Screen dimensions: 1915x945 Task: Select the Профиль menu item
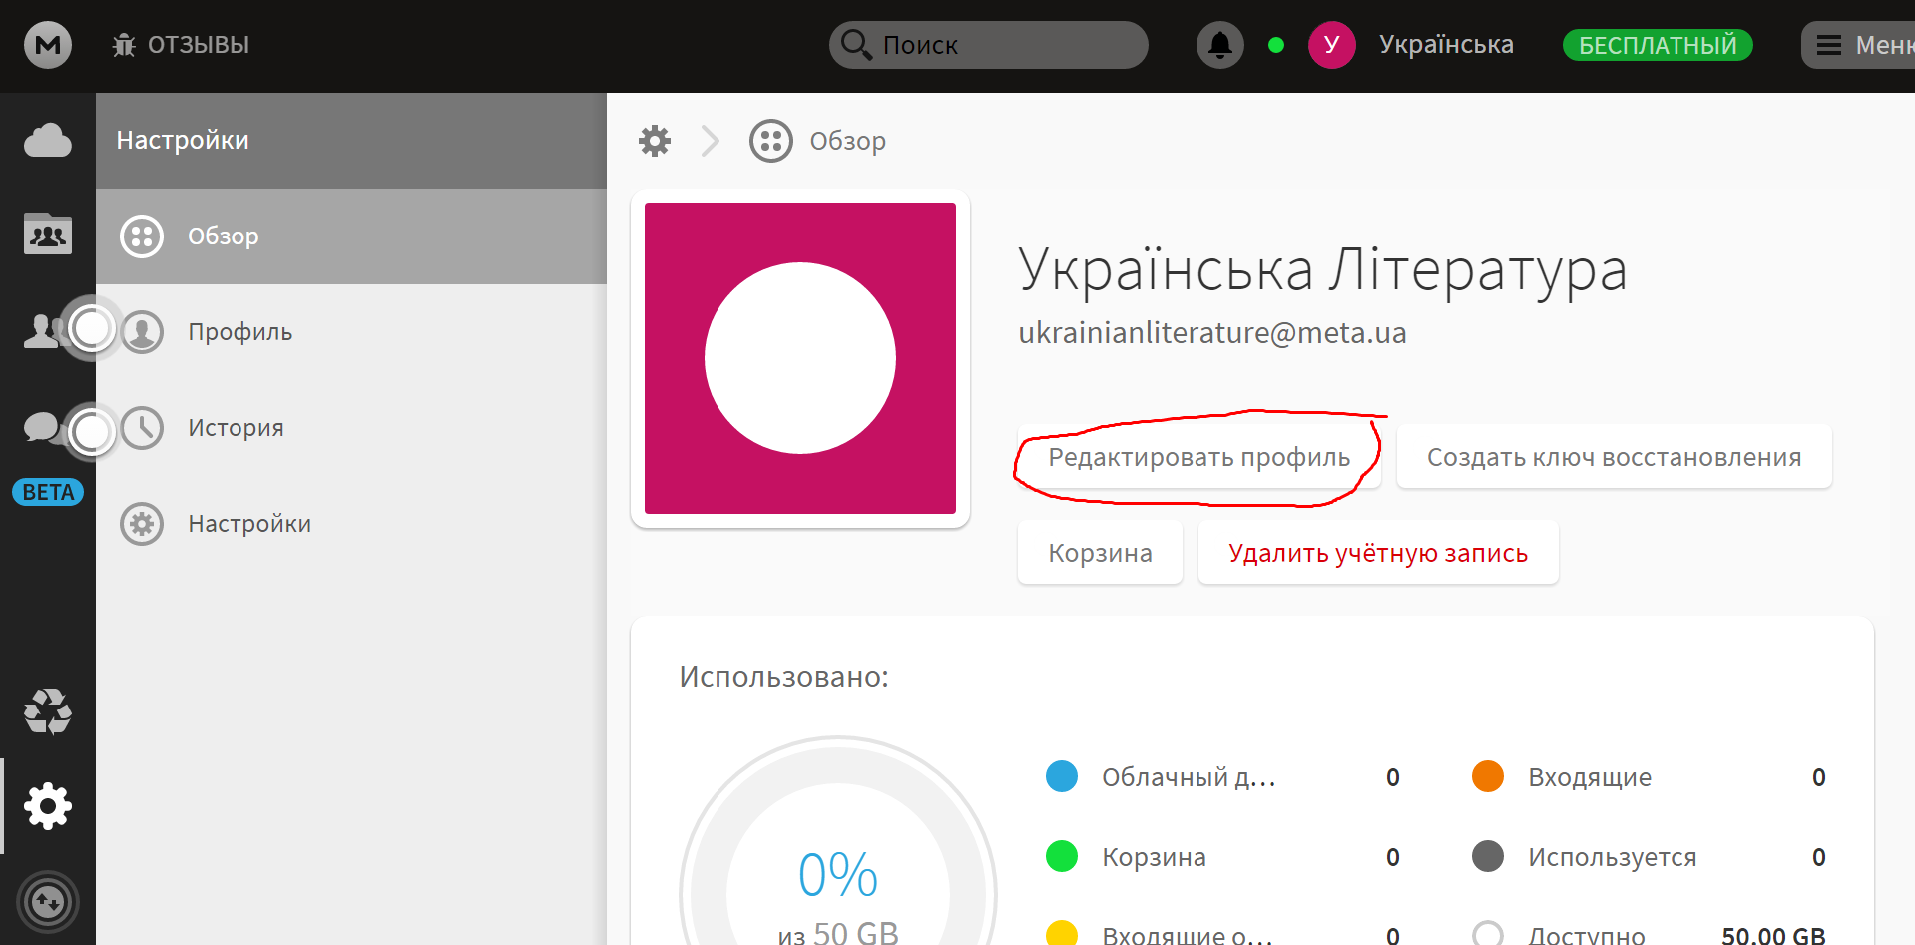(x=351, y=332)
